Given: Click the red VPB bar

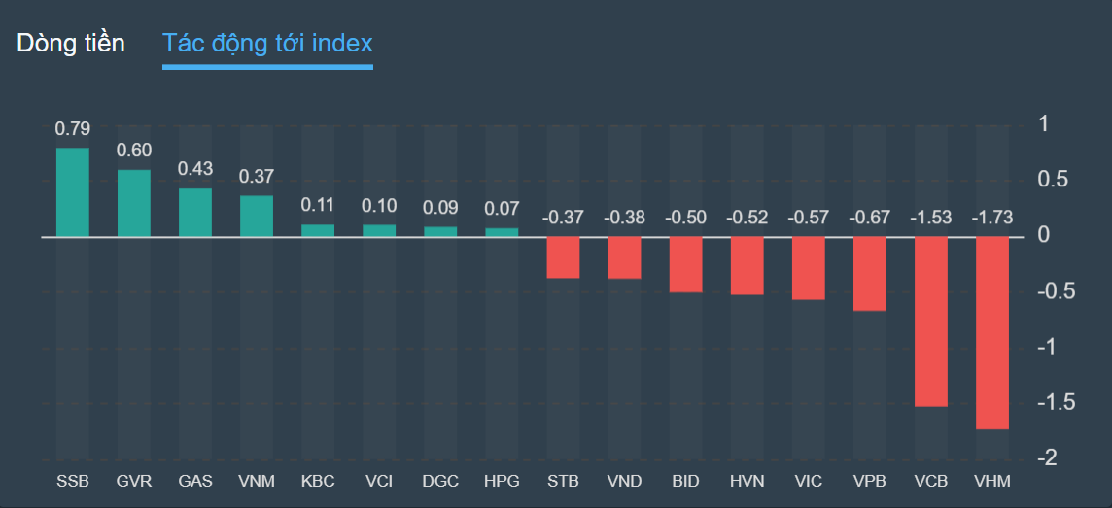Looking at the screenshot, I should click(x=870, y=274).
